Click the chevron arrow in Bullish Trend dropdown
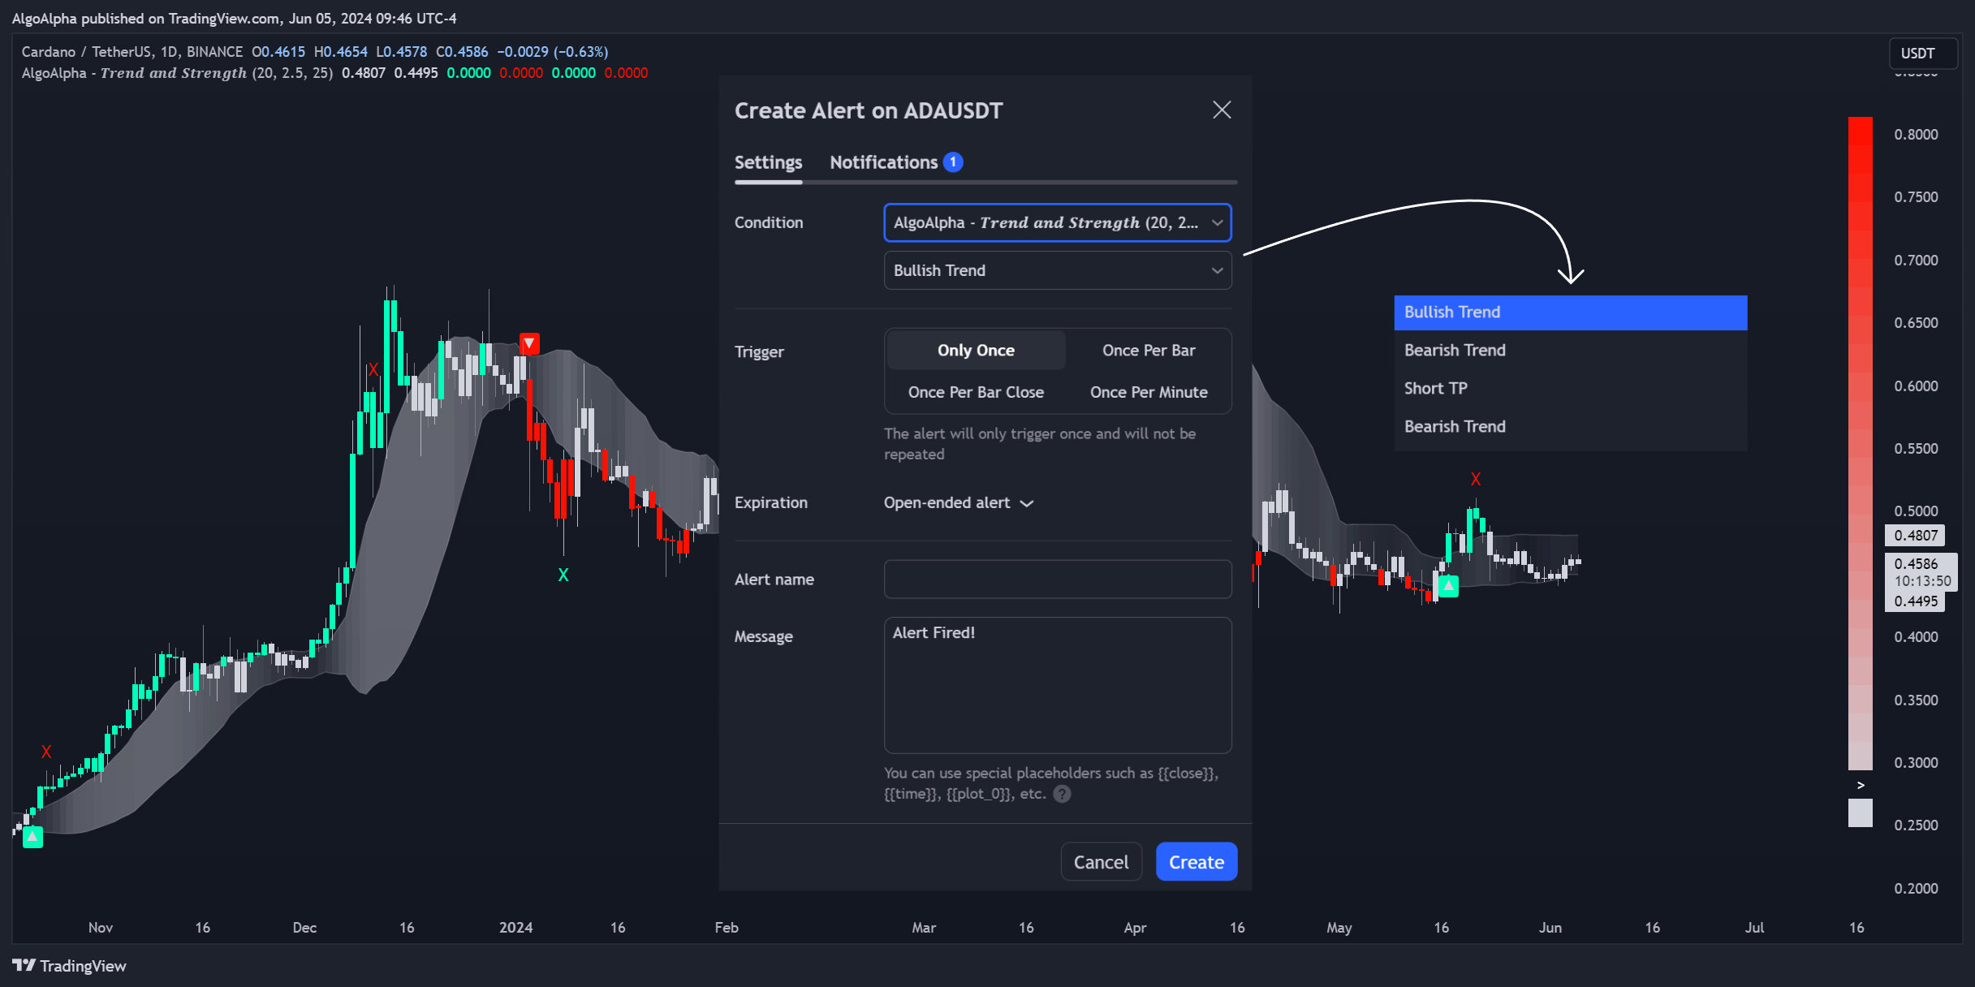This screenshot has height=987, width=1975. [x=1217, y=270]
